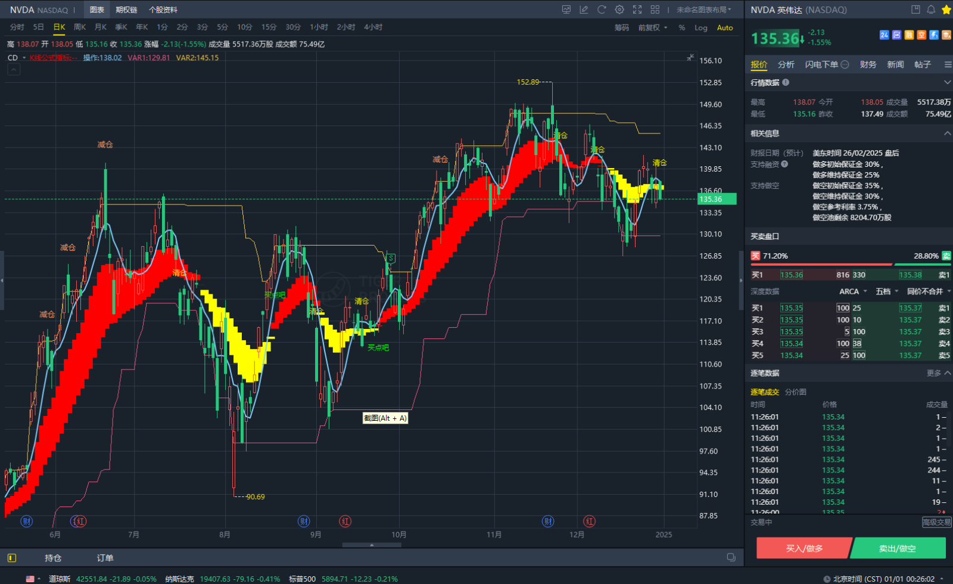
Task: Collapse 逐笔数据 section via 更多 chevron
Action: tap(948, 373)
